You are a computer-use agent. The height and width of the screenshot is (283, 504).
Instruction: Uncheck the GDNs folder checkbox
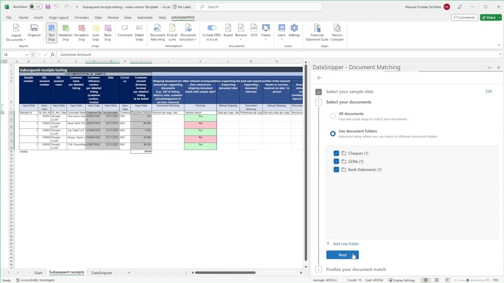pyautogui.click(x=336, y=162)
